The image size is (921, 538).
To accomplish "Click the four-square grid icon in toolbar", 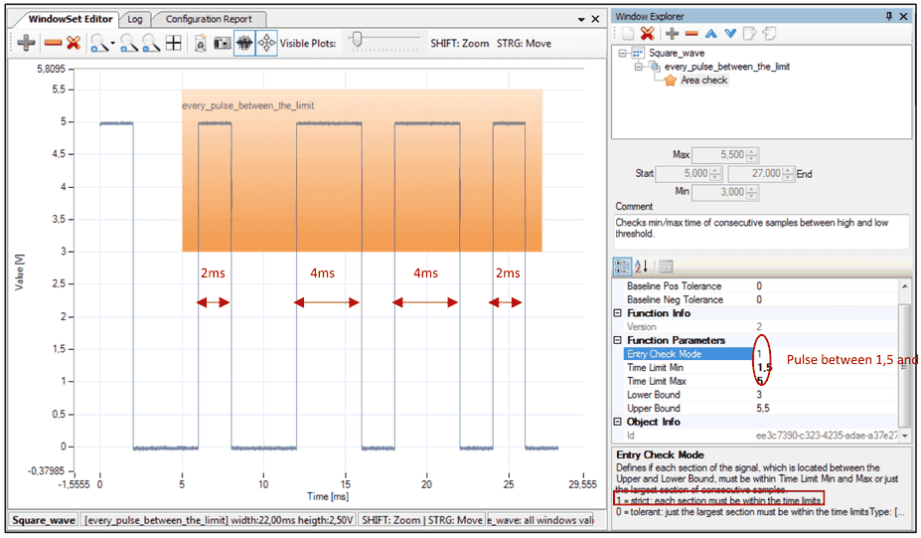I will [x=173, y=43].
